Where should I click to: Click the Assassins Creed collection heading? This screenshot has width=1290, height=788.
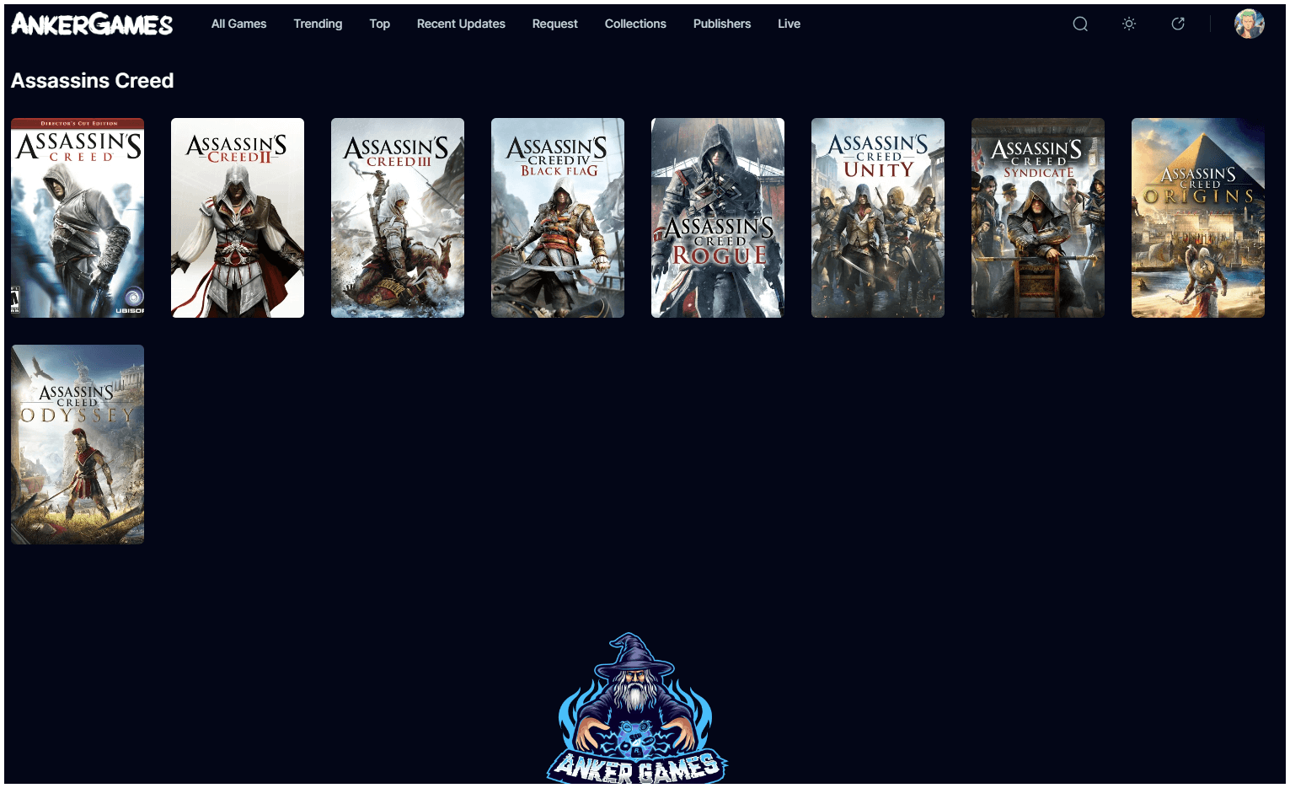point(93,80)
